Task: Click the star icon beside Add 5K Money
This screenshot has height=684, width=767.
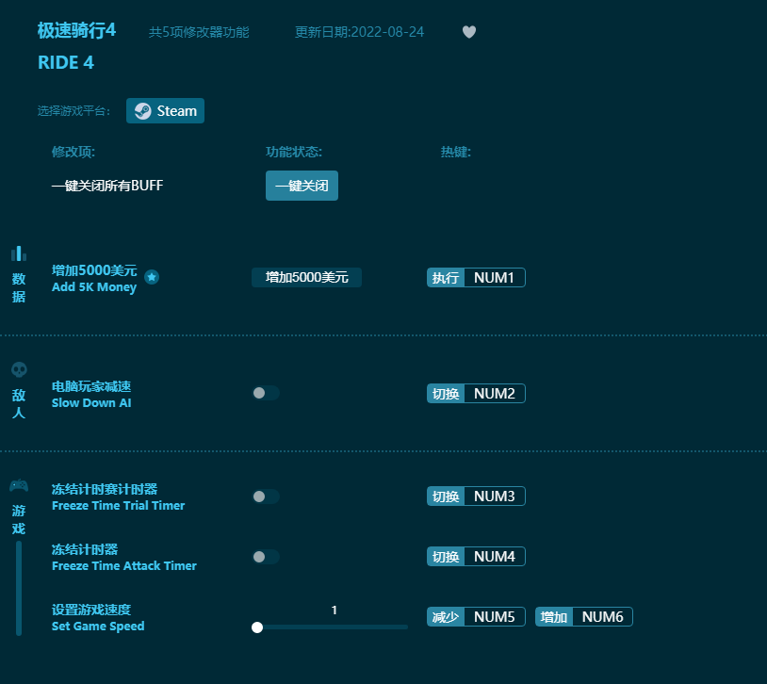Action: click(152, 277)
